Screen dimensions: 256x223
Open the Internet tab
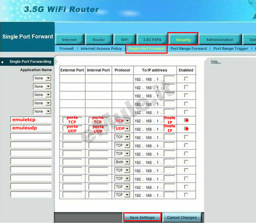coord(70,40)
